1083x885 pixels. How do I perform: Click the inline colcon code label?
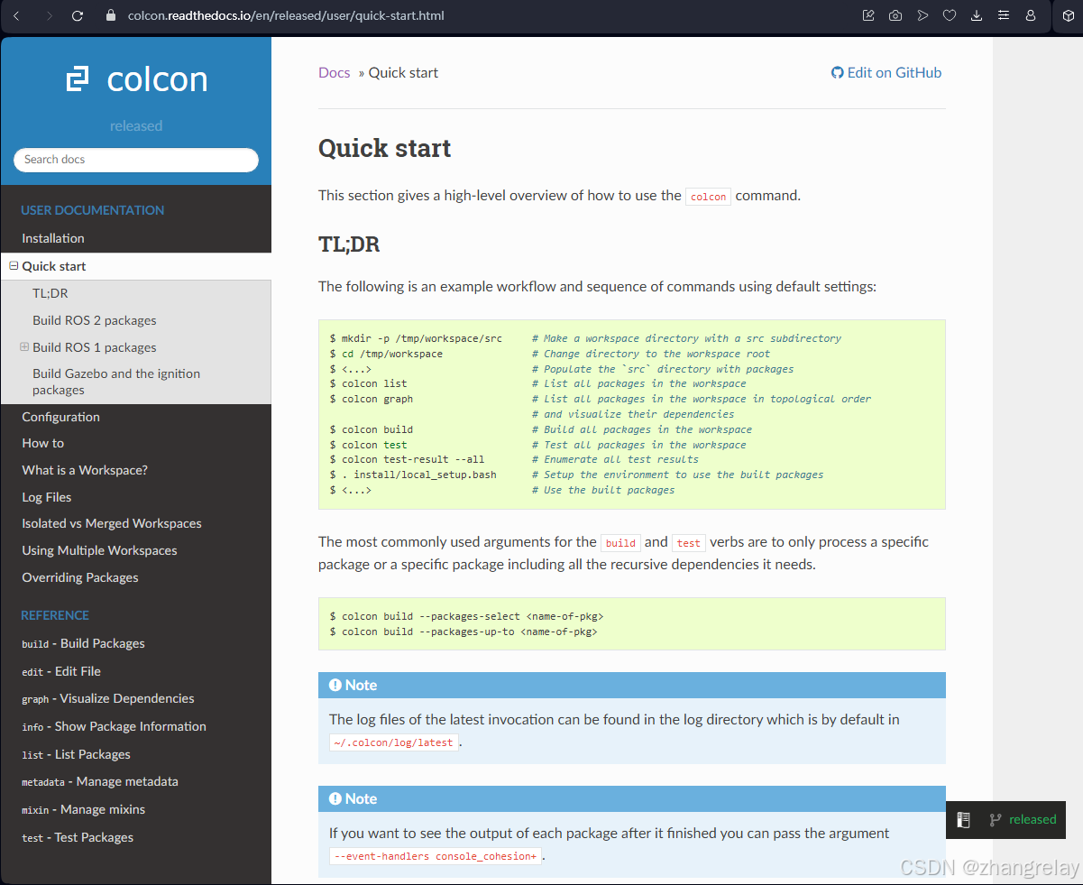point(708,197)
